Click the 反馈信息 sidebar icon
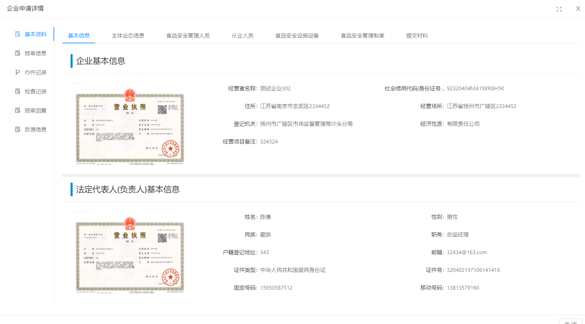Screen dimensions: 585x324 click(x=18, y=129)
